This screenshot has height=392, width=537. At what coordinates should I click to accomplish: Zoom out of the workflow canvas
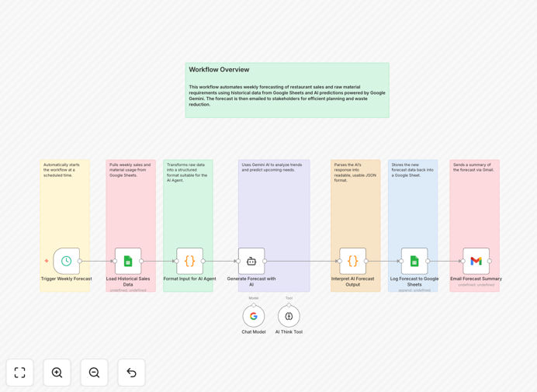click(94, 373)
